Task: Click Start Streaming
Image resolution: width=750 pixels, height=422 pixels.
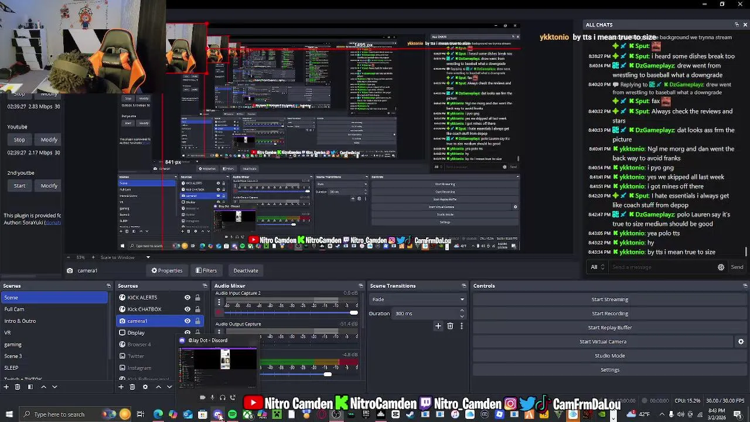Action: tap(609, 300)
